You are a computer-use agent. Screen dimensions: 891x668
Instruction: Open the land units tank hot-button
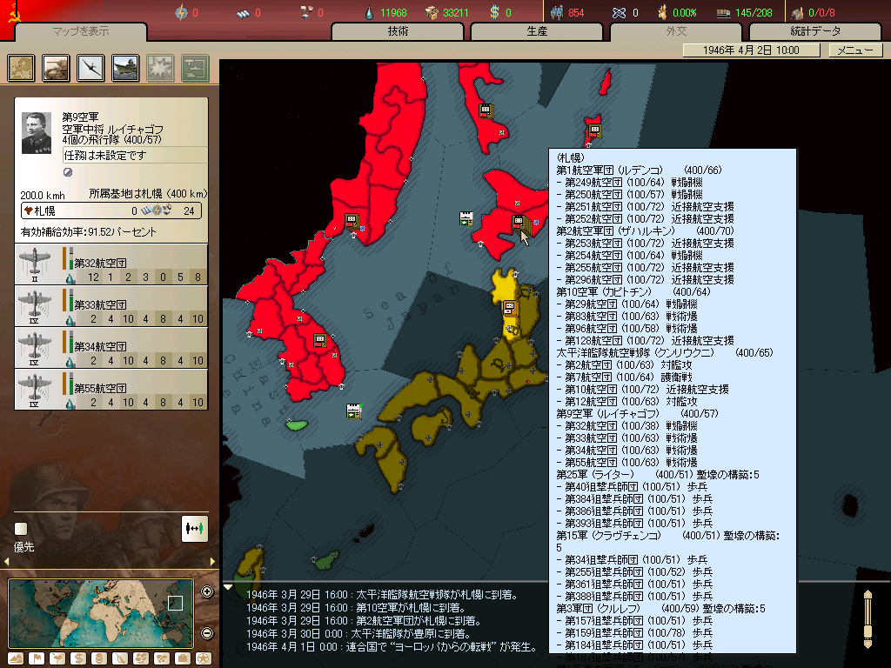56,68
